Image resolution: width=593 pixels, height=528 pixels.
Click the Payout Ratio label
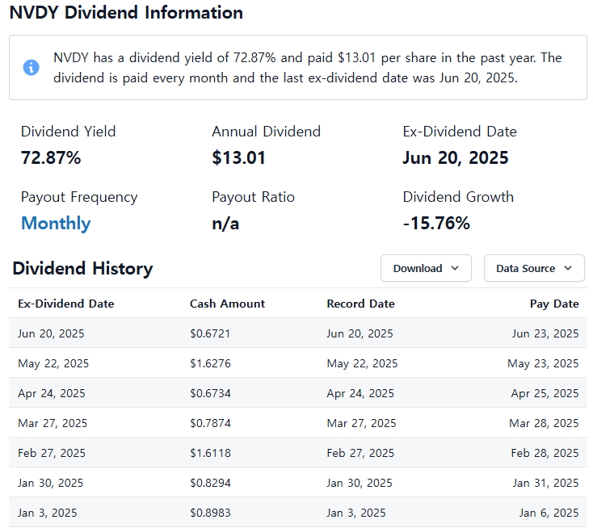253,197
